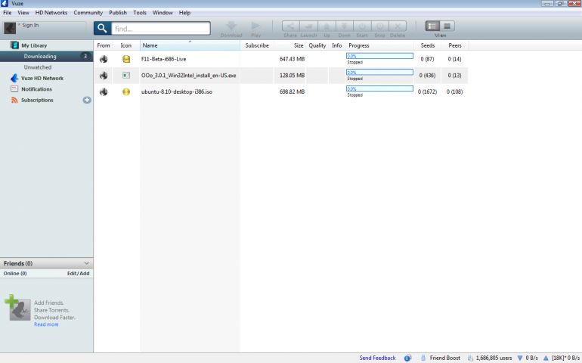This screenshot has height=363, width=582.
Task: Open the View menu
Action: [23, 13]
